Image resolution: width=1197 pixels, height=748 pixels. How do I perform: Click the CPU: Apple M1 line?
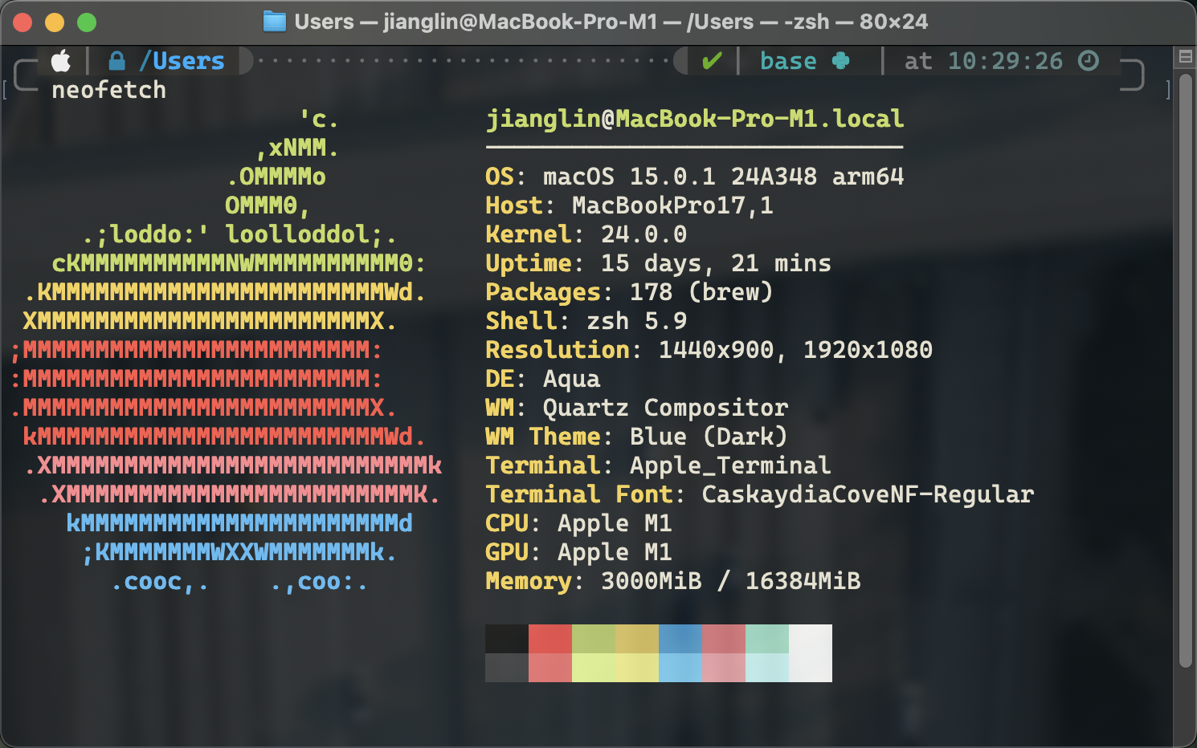point(578,523)
